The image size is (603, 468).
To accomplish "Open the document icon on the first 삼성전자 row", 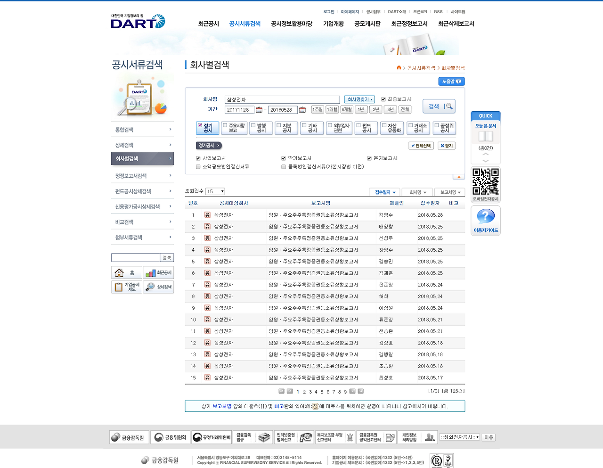I will click(x=207, y=214).
